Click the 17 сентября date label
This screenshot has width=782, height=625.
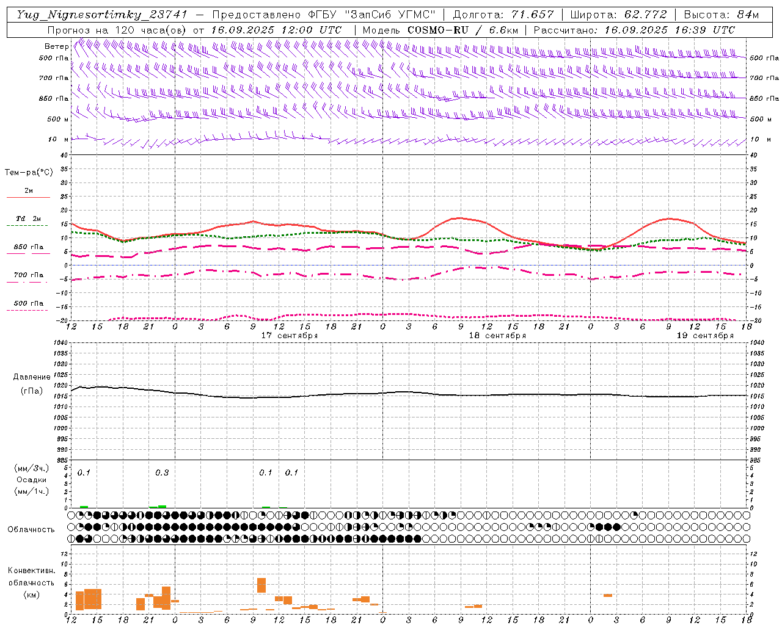tap(290, 336)
